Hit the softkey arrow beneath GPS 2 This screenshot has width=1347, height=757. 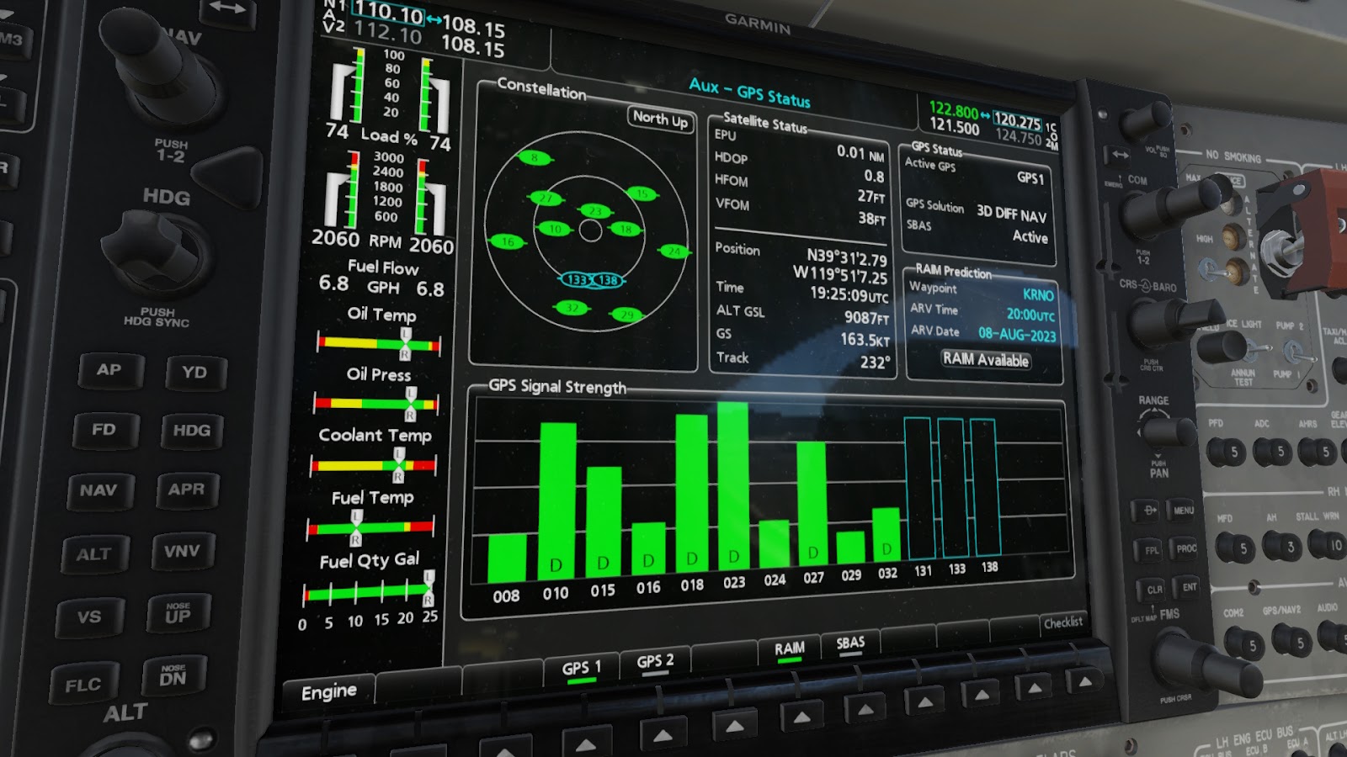tap(663, 735)
